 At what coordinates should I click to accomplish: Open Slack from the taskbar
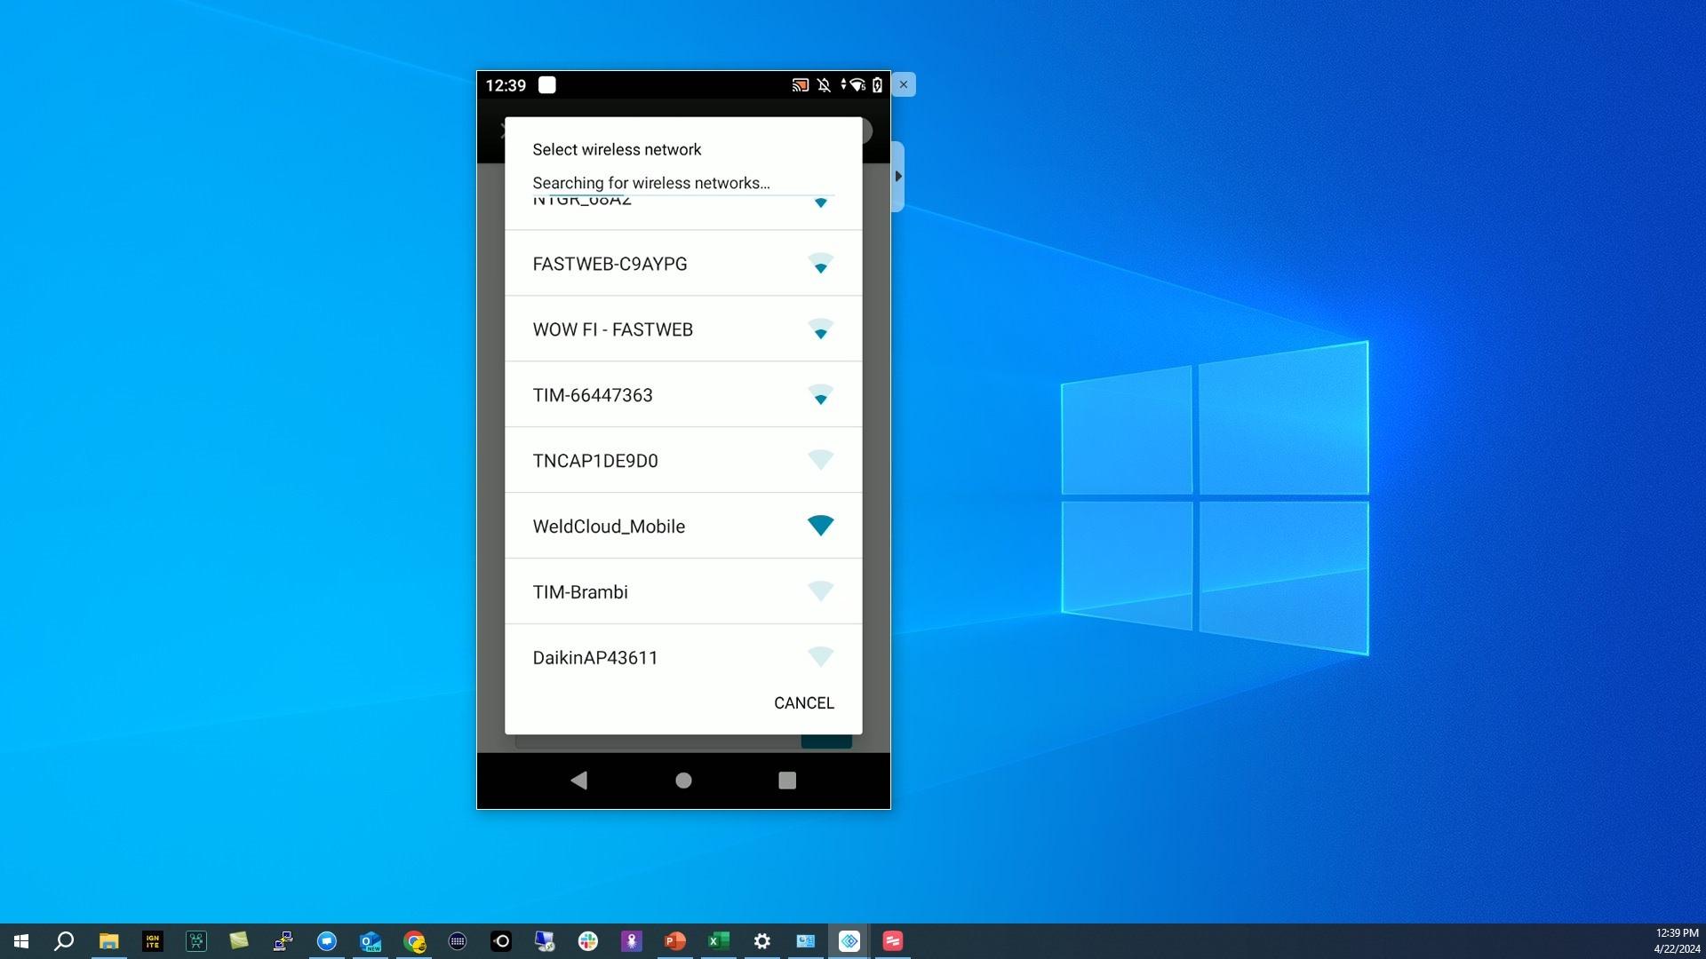(587, 941)
